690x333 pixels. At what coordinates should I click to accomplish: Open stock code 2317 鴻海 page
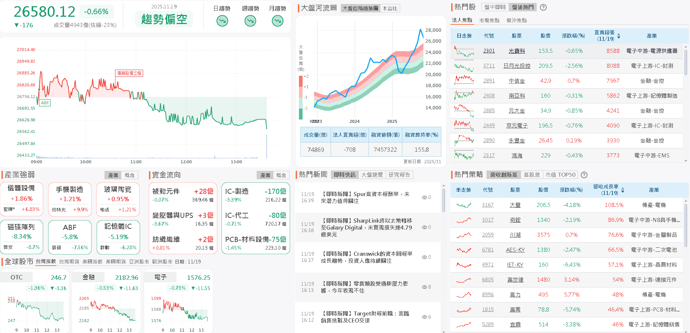click(x=489, y=155)
